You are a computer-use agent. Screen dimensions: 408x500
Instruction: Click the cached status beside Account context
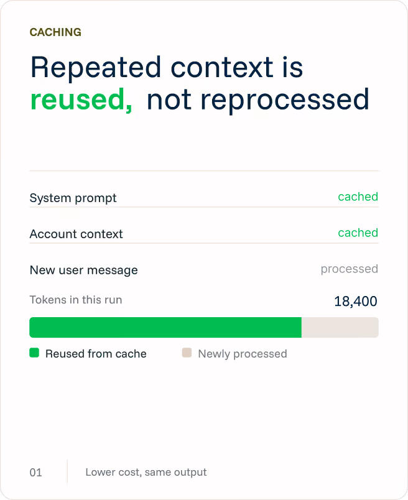pyautogui.click(x=358, y=233)
